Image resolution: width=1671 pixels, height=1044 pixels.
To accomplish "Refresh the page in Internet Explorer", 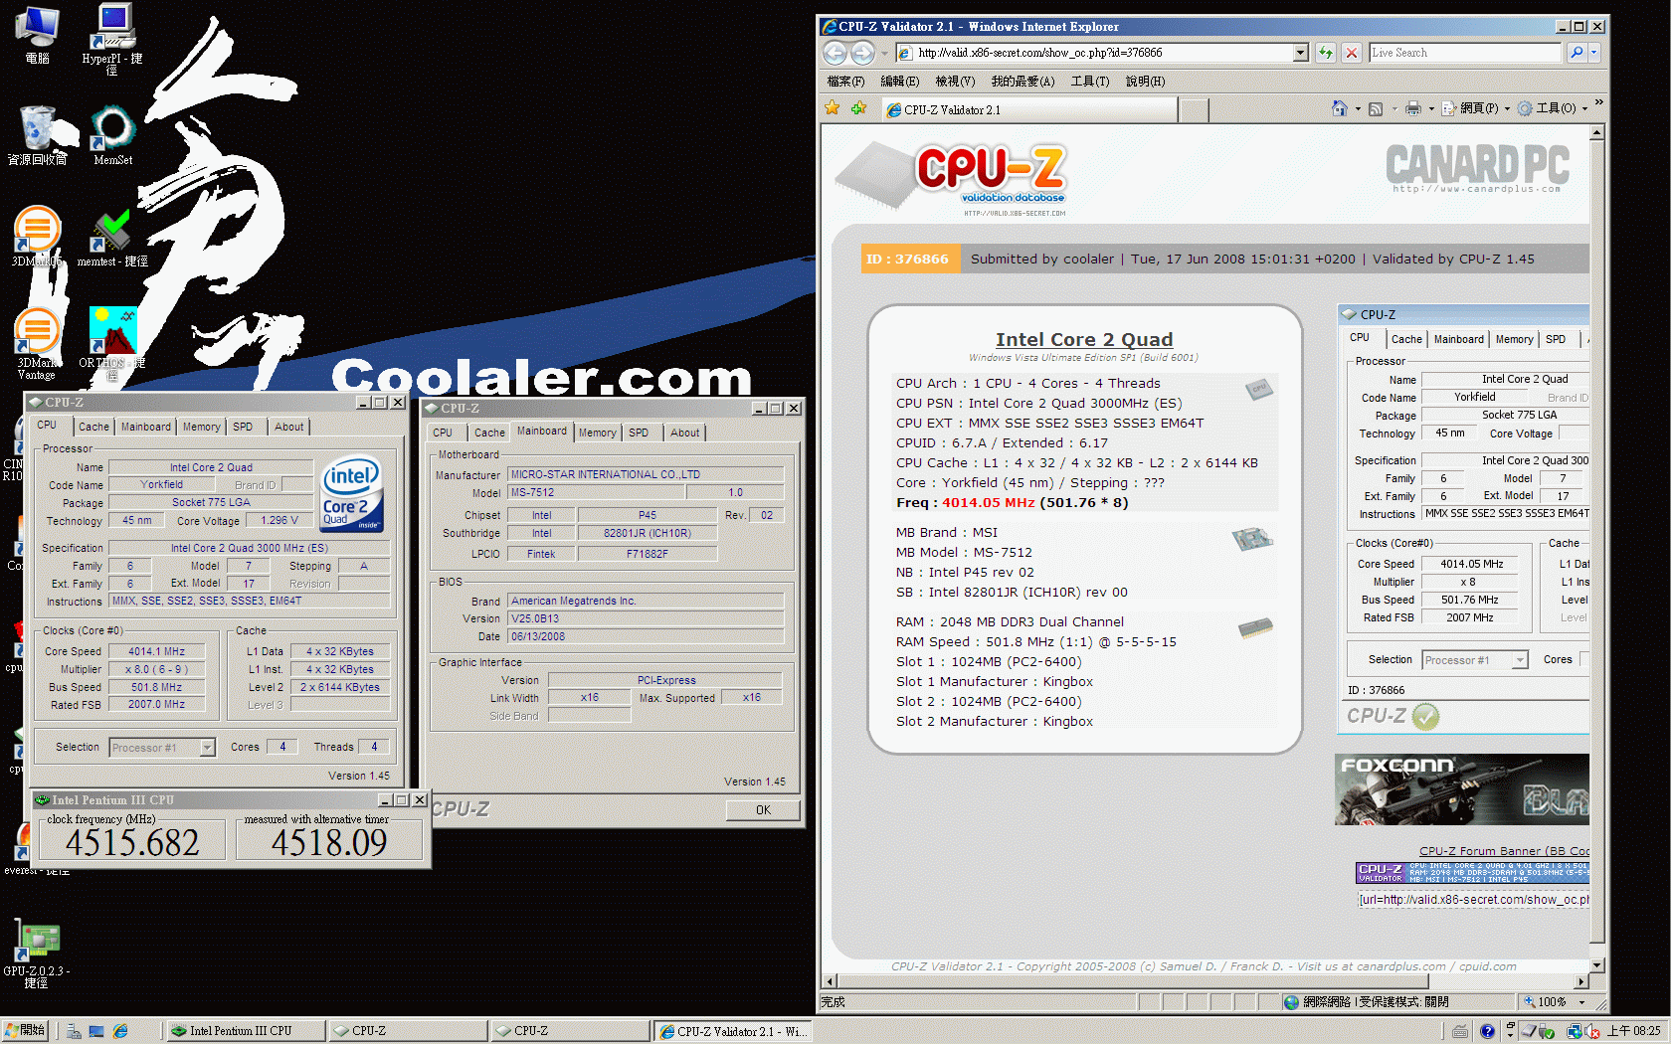I will click(1326, 53).
